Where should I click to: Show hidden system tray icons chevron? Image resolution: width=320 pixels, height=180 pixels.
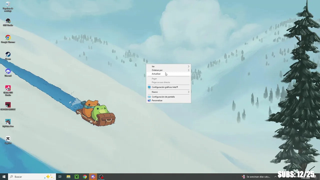pos(275,177)
